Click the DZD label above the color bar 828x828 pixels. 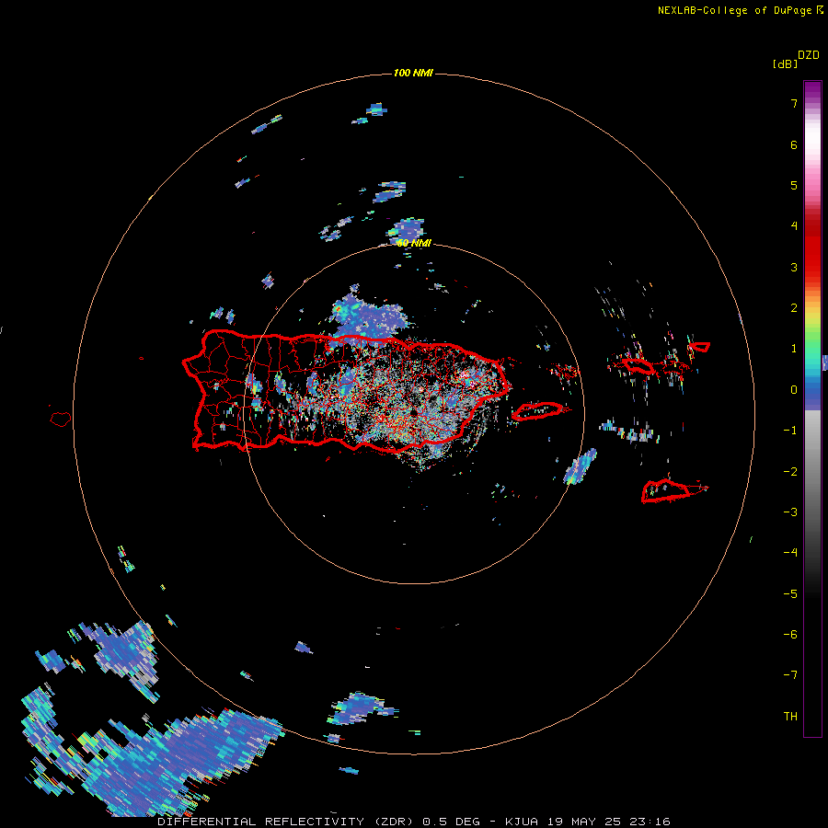tap(809, 55)
